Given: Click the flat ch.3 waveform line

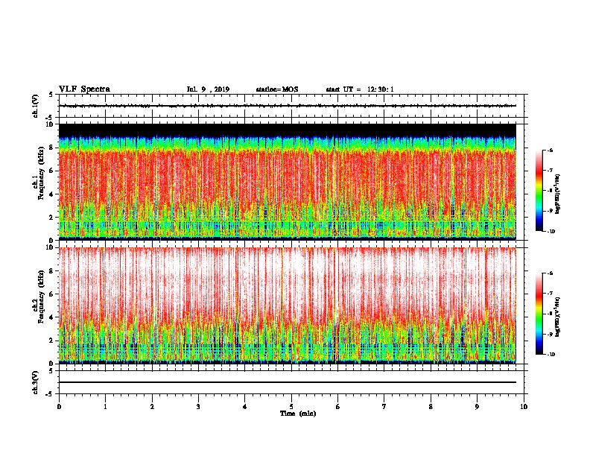Looking at the screenshot, I should point(288,382).
